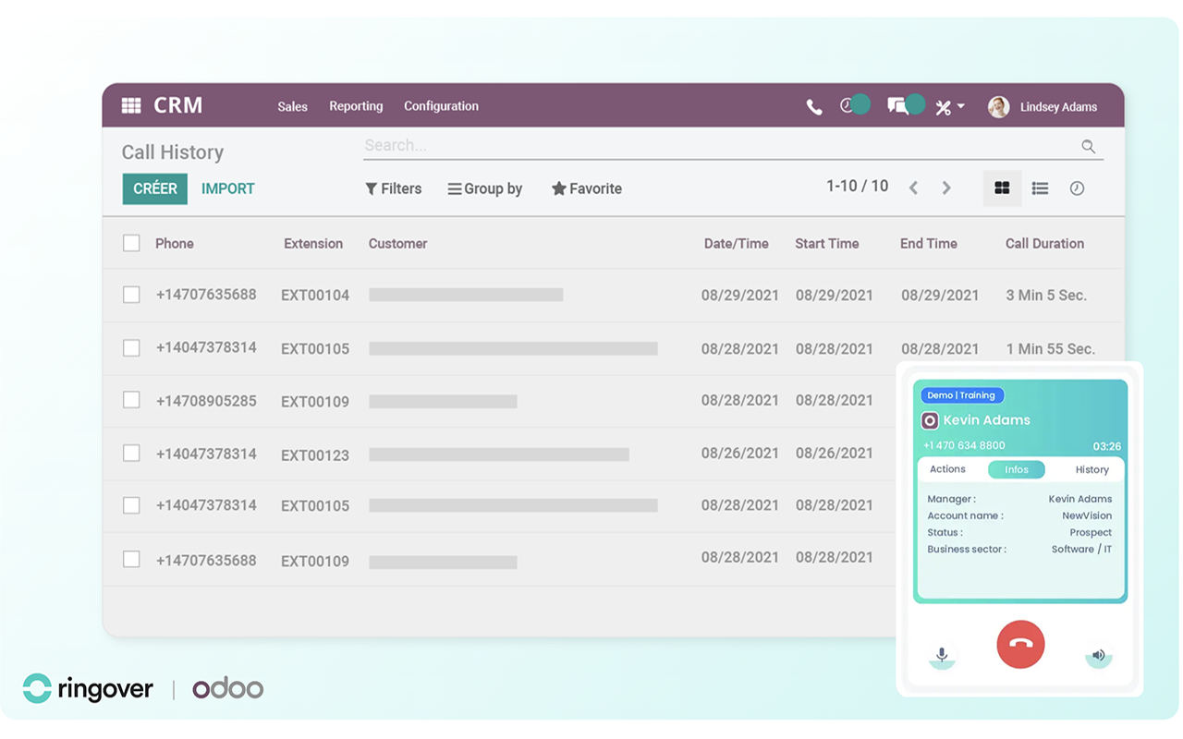The width and height of the screenshot is (1183, 739).
Task: Click the Filters funnel control
Action: click(x=394, y=188)
